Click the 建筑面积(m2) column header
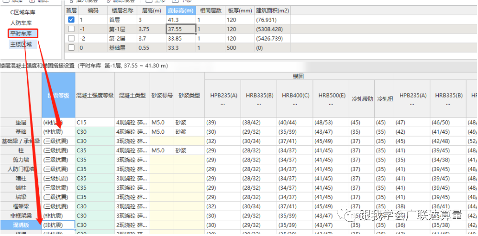 coord(273,11)
